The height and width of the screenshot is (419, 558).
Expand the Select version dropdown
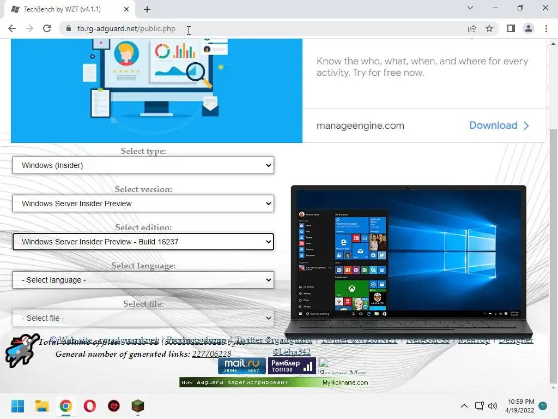coord(143,203)
